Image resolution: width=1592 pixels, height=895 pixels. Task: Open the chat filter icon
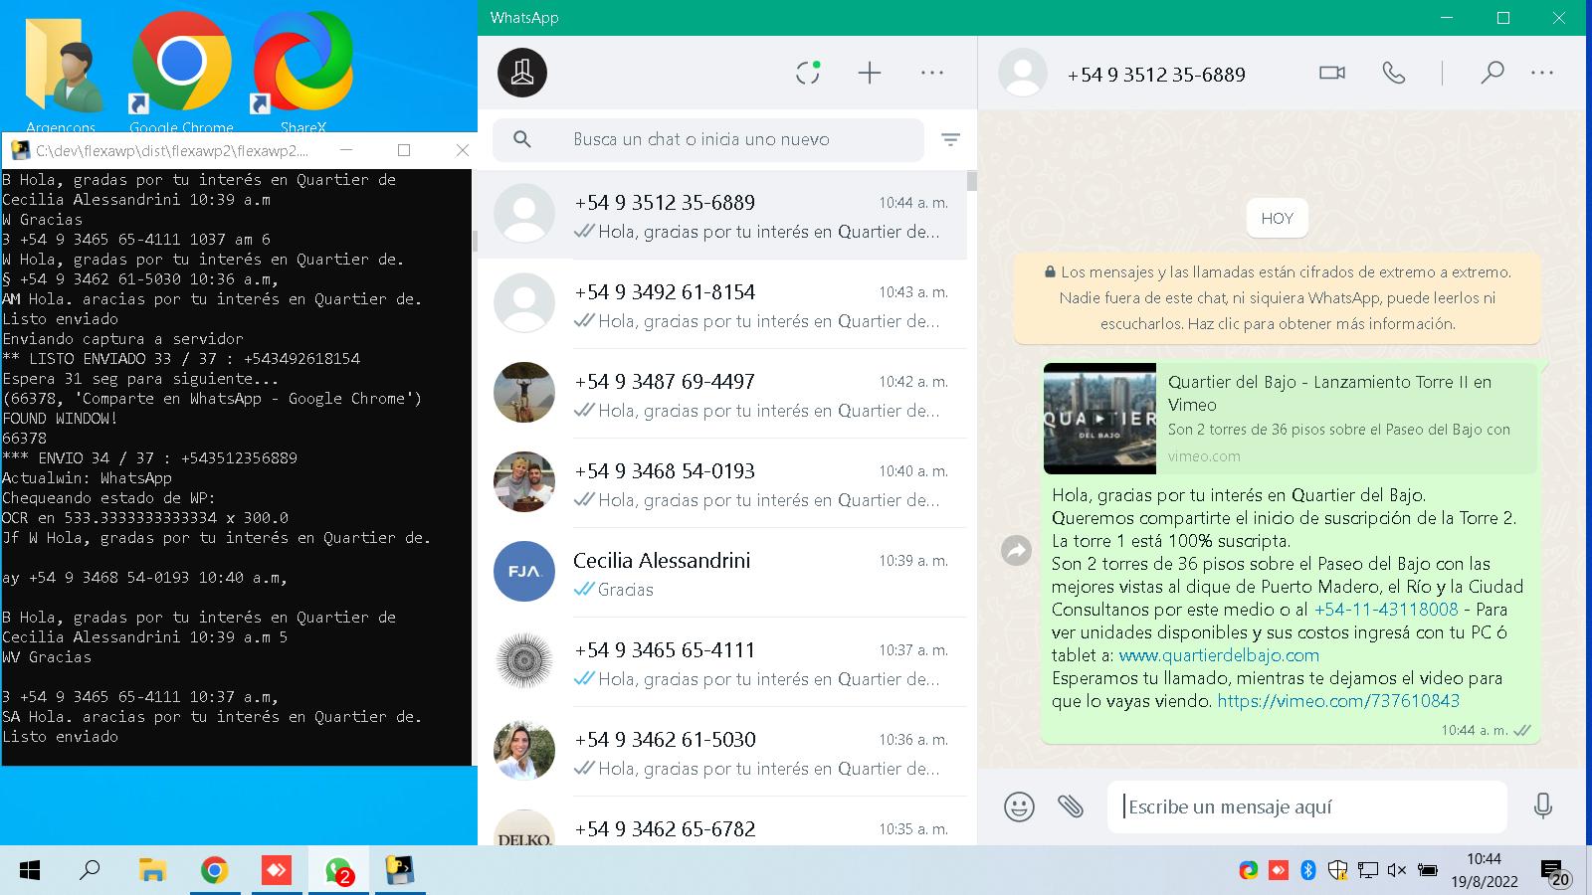pyautogui.click(x=950, y=140)
